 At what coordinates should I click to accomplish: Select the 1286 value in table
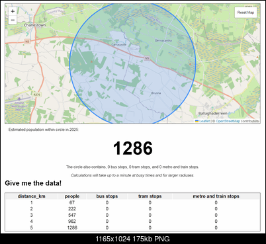coord(72,227)
